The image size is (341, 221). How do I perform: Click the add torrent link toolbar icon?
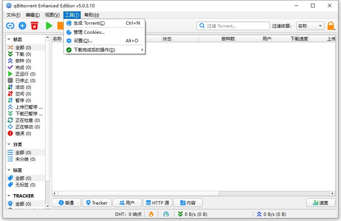(x=10, y=26)
